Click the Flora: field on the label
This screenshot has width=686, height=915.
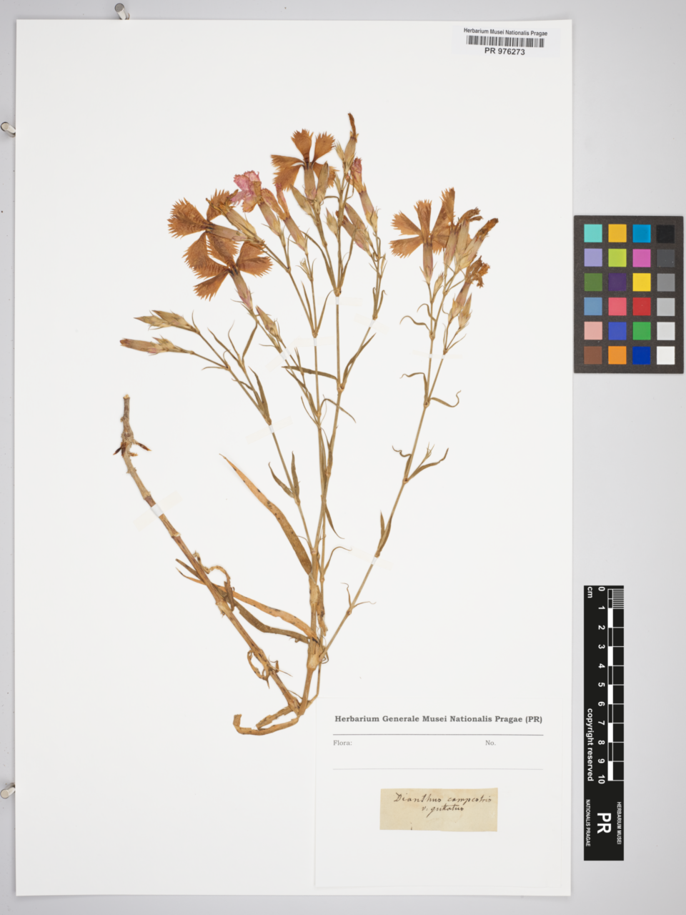(x=343, y=743)
